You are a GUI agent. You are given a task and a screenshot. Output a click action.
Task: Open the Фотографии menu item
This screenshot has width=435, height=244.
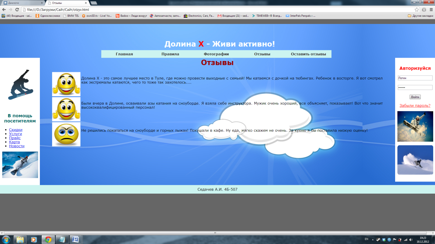216,54
